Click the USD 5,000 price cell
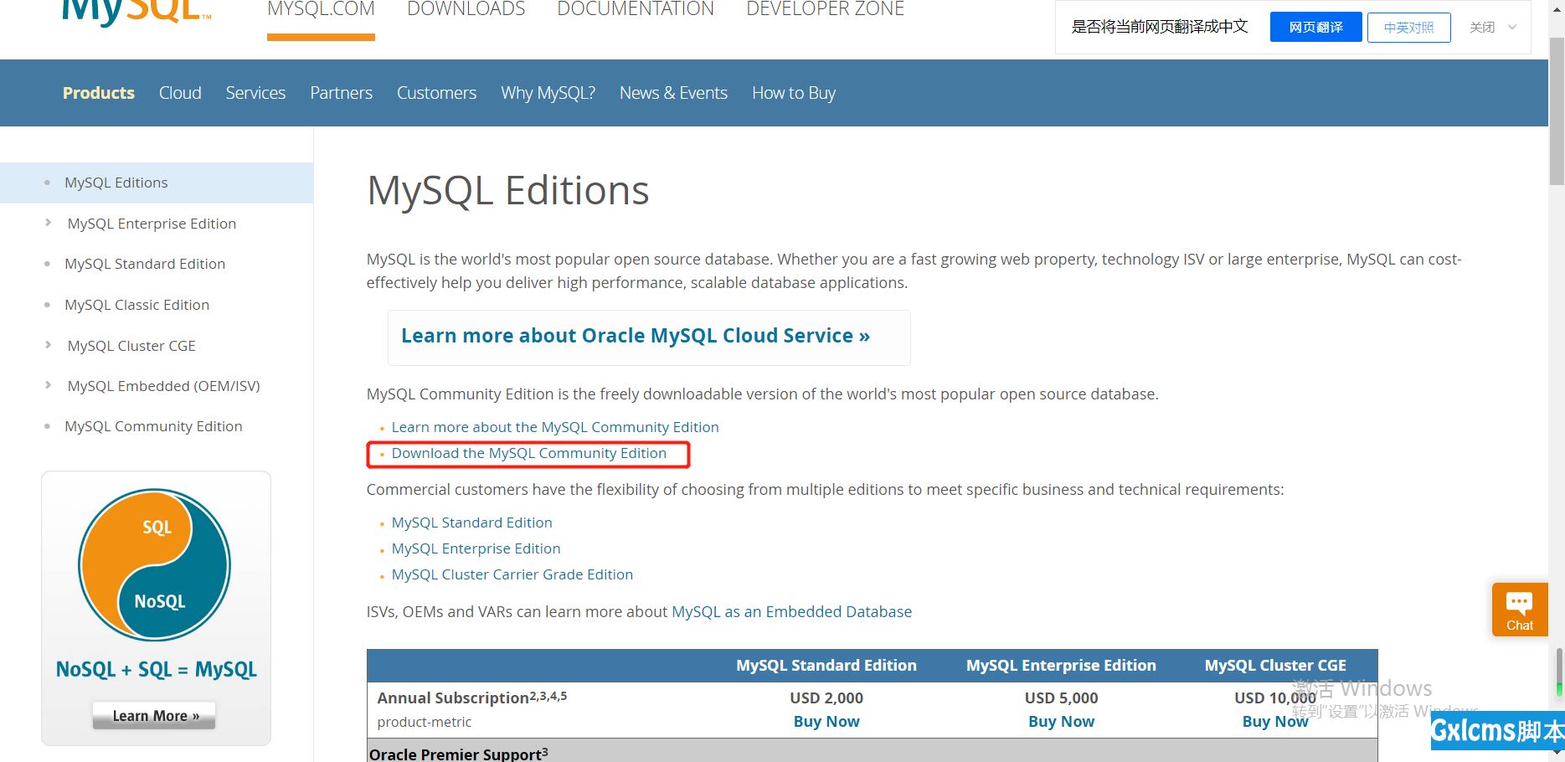 click(1061, 698)
